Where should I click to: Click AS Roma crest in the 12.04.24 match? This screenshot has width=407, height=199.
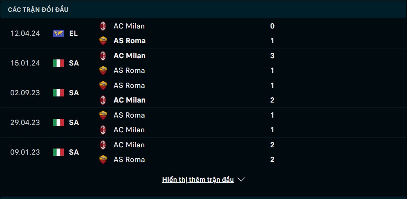click(103, 41)
